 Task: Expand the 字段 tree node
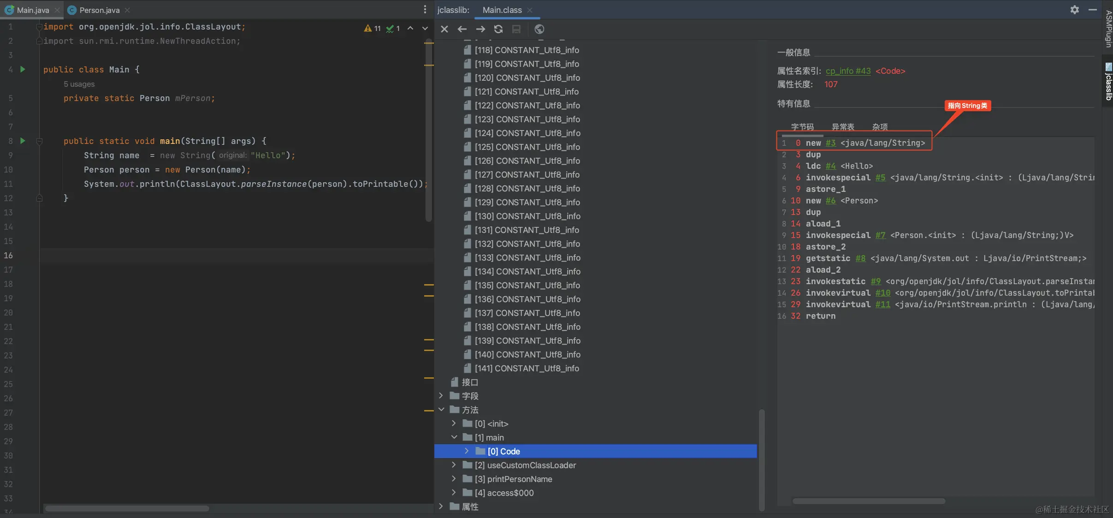pyautogui.click(x=441, y=395)
